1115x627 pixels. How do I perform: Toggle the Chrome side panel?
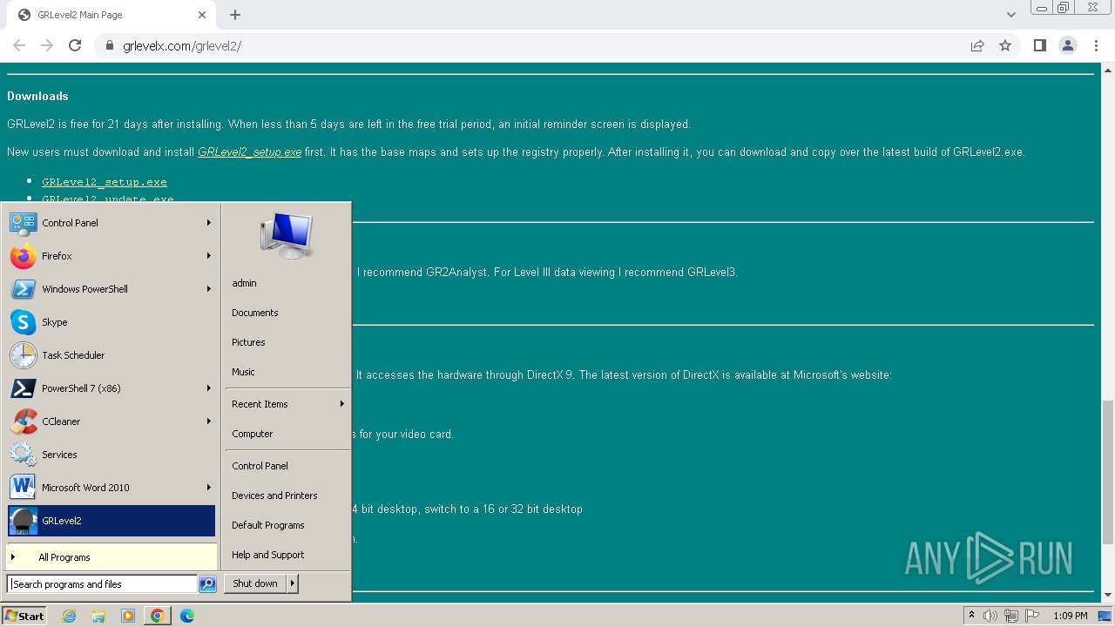(x=1040, y=45)
